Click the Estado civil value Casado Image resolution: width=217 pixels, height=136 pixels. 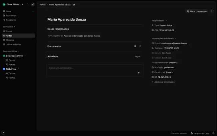(x=170, y=72)
